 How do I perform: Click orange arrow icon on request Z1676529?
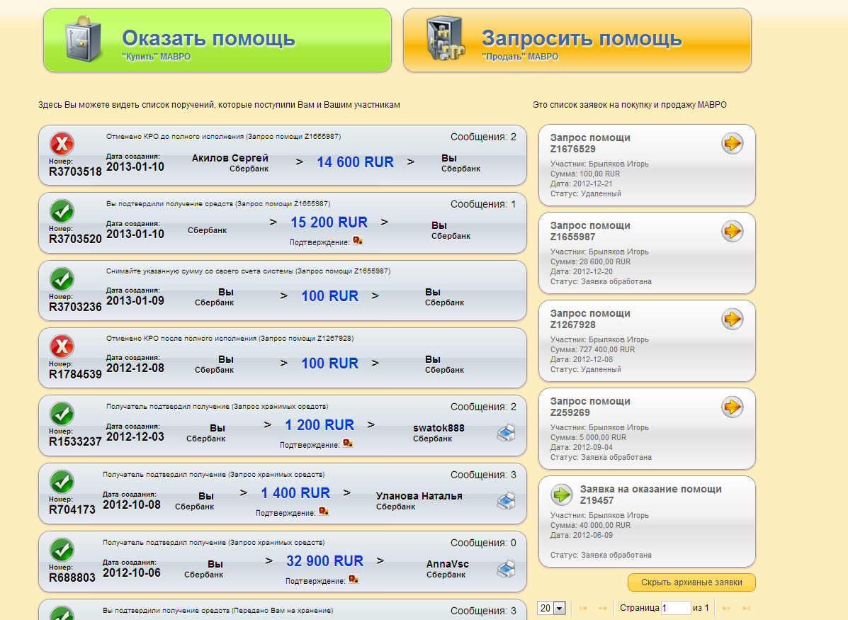pos(733,143)
